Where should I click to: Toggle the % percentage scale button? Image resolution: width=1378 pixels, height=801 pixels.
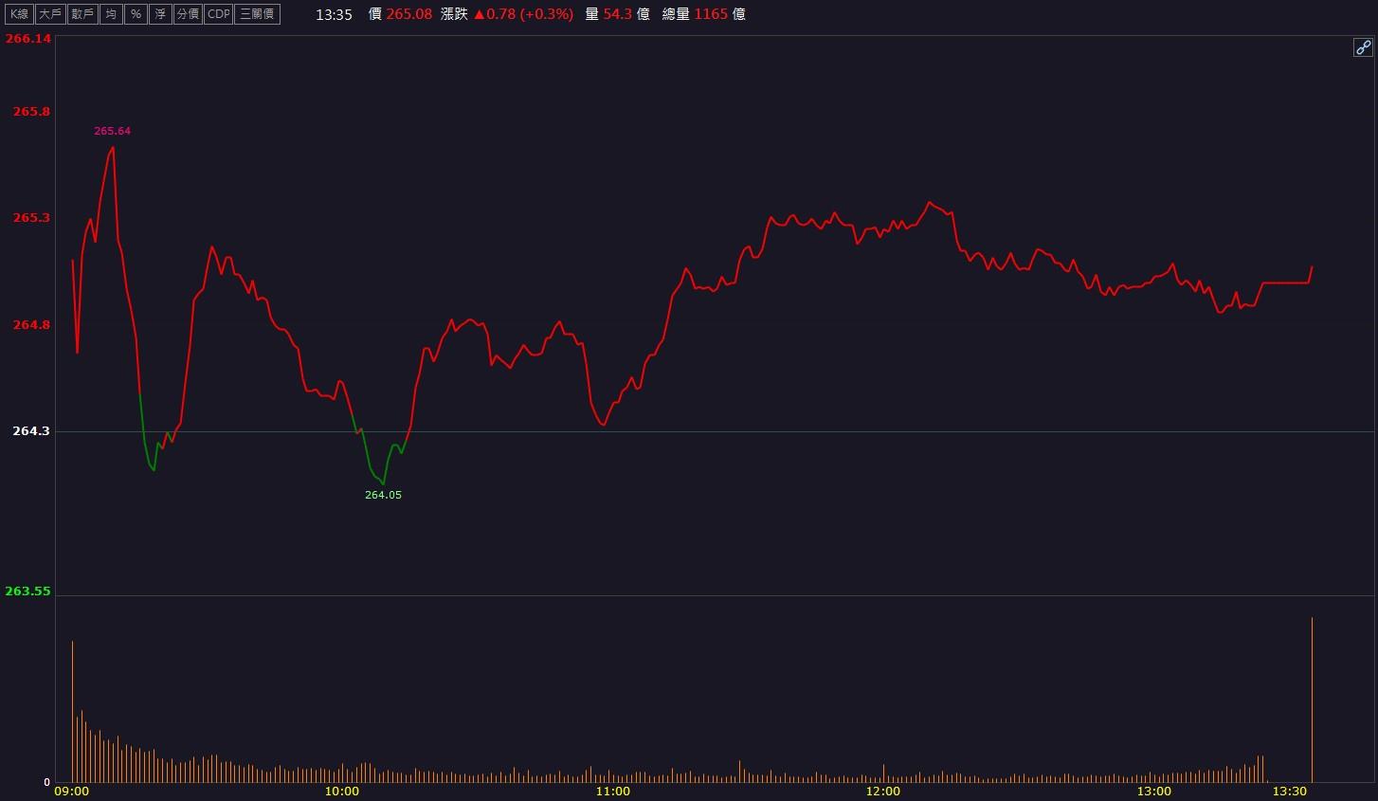tap(136, 14)
